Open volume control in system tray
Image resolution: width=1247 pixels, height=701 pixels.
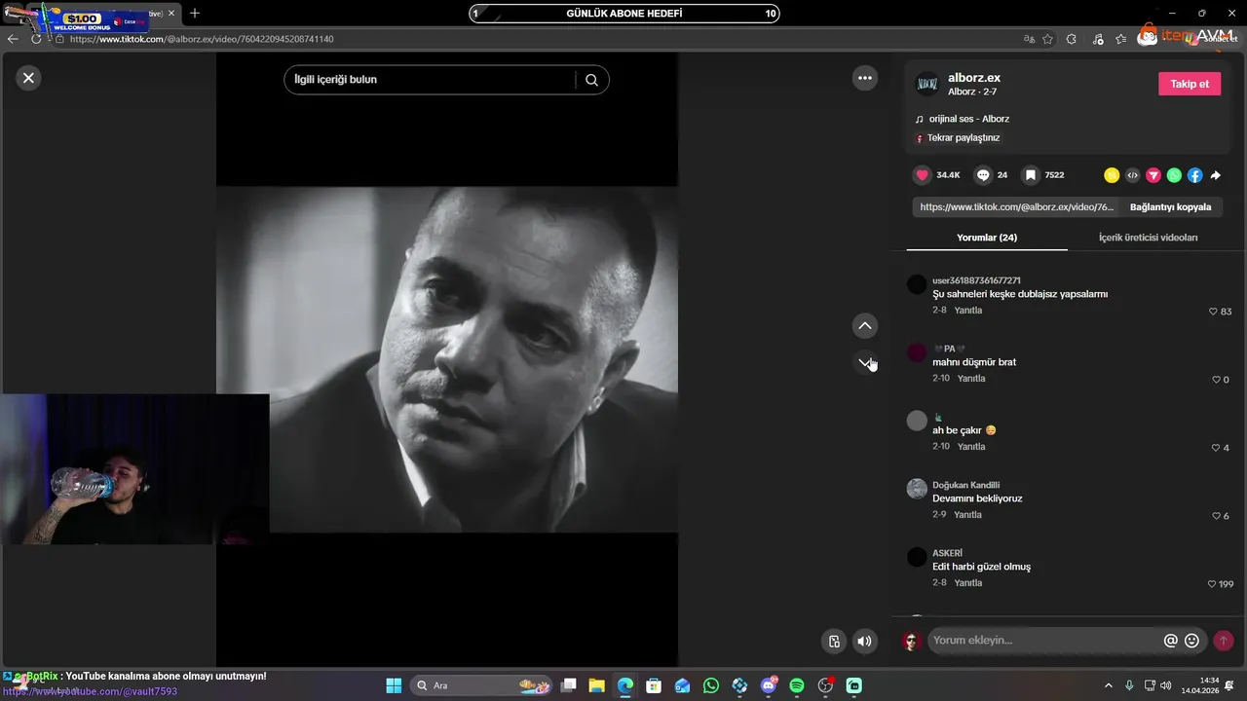[1168, 685]
